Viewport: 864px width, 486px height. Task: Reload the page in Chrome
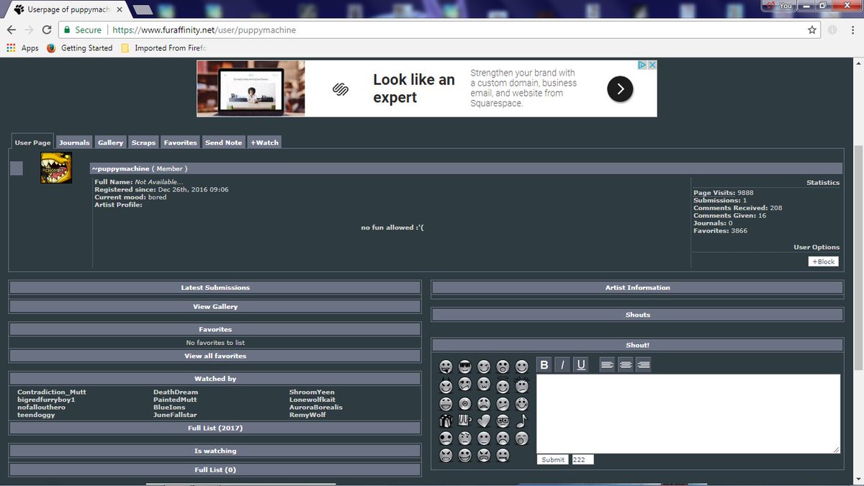pyautogui.click(x=47, y=30)
